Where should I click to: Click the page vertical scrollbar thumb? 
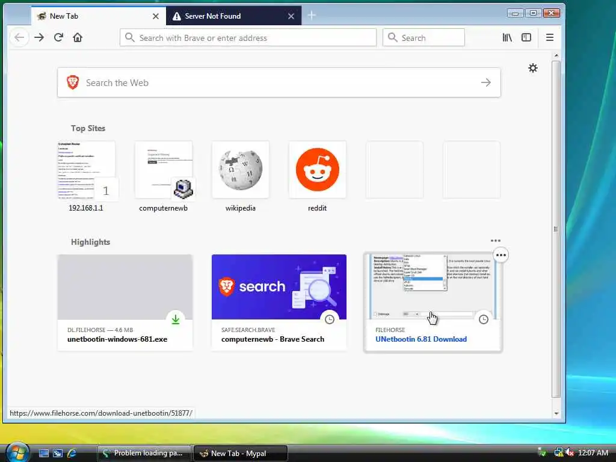click(x=556, y=229)
